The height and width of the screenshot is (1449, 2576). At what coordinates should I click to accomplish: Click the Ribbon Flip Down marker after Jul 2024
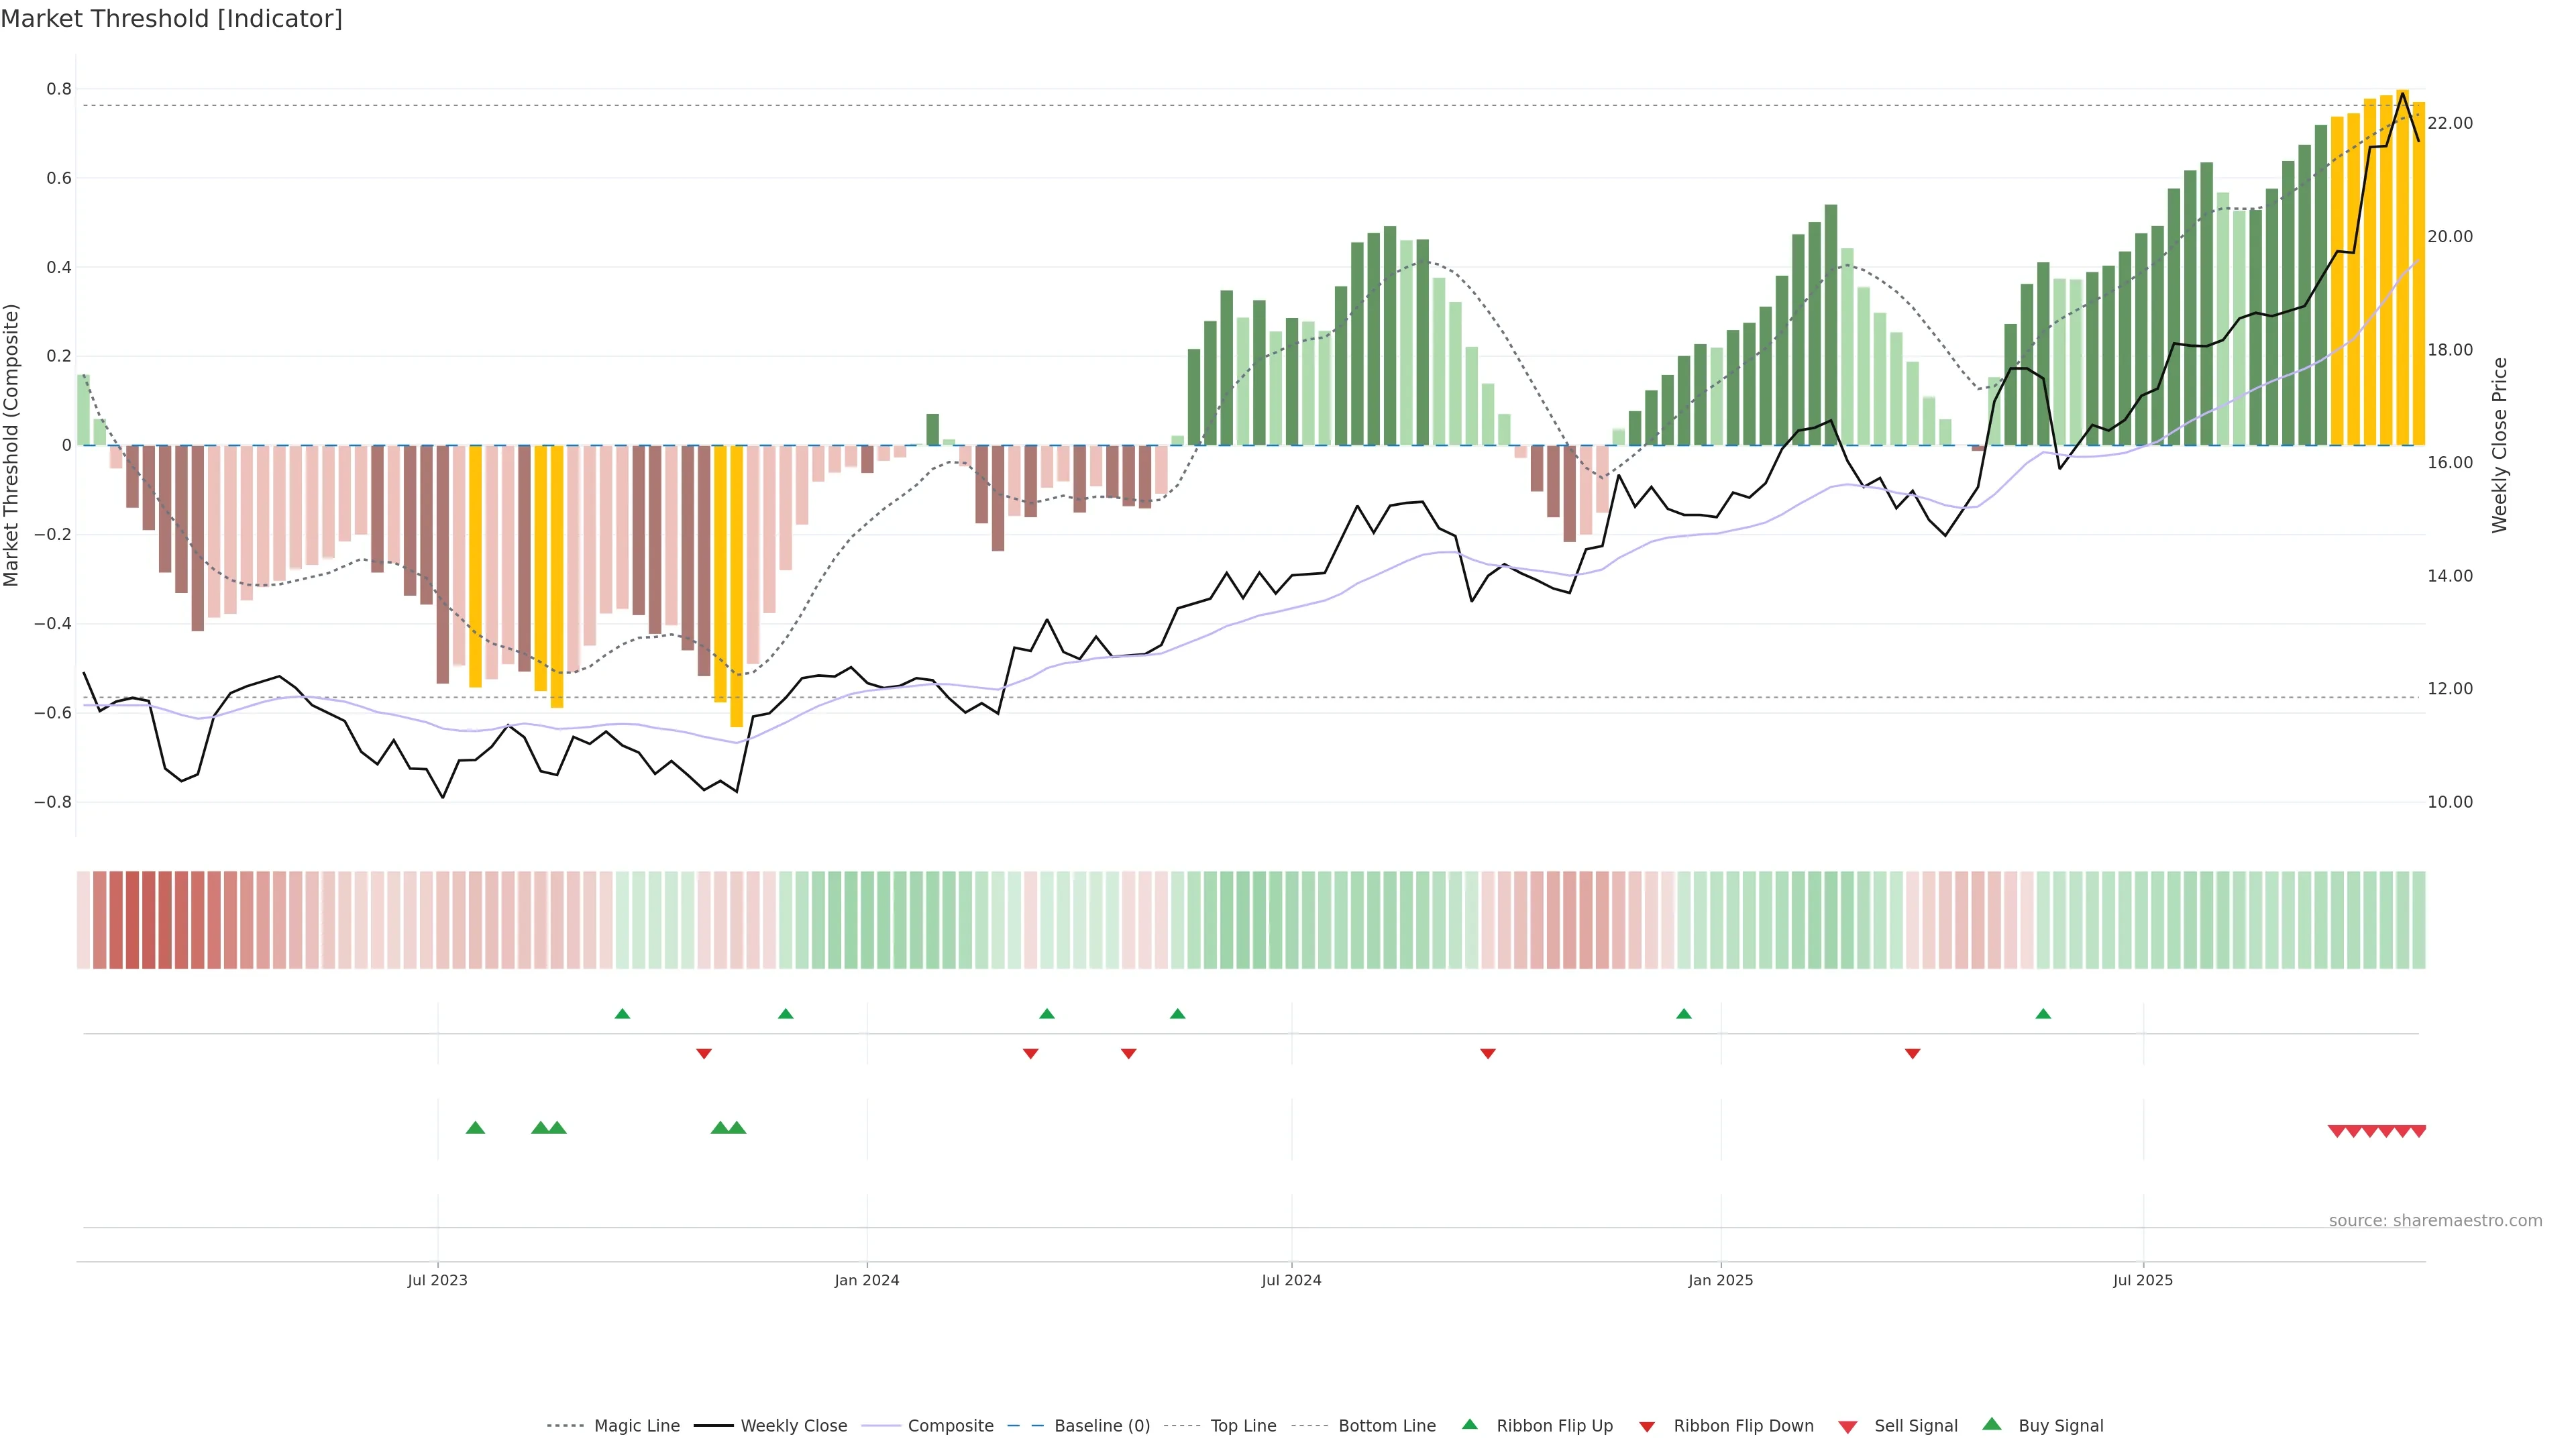(x=1488, y=1053)
